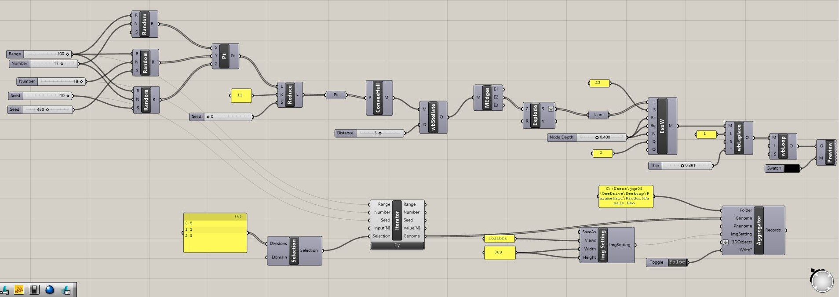Click the blue sphere preview icon
This screenshot has width=839, height=297.
click(x=50, y=290)
